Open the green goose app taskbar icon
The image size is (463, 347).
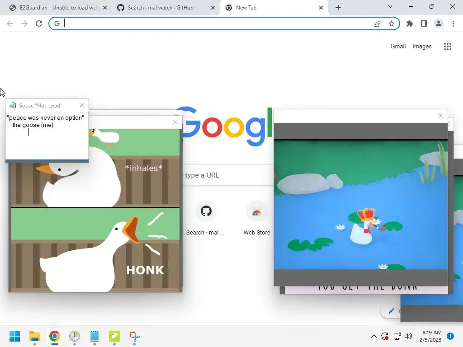tap(114, 336)
